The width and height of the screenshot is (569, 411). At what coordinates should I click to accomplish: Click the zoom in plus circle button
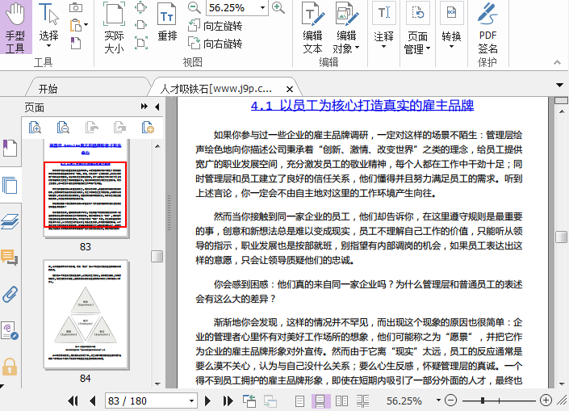(546, 401)
